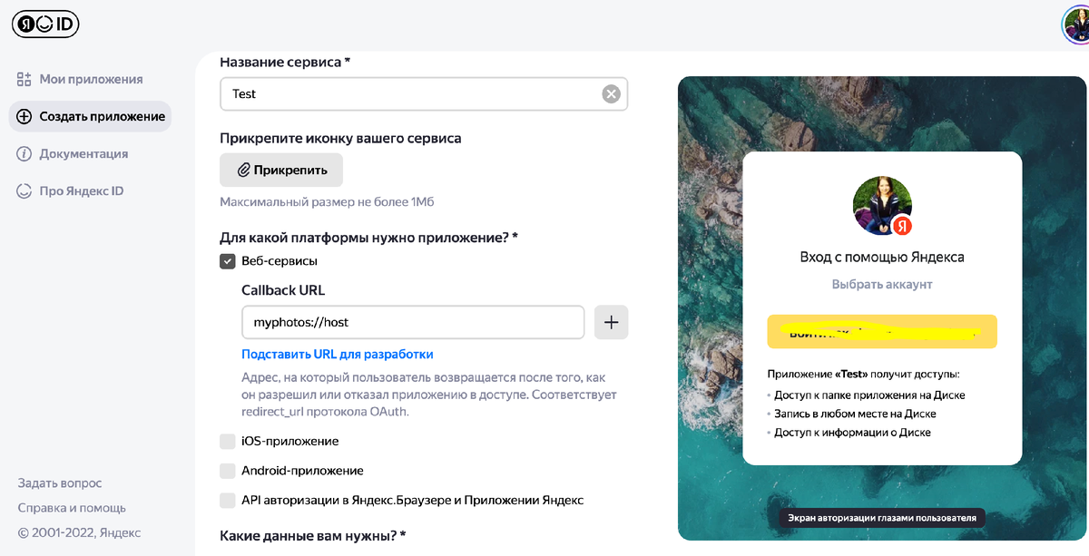The width and height of the screenshot is (1089, 556).
Task: Click Подставить URL для разработки link
Action: click(338, 354)
